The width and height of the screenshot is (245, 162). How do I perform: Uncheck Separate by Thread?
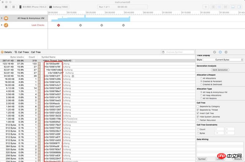(x=198, y=110)
